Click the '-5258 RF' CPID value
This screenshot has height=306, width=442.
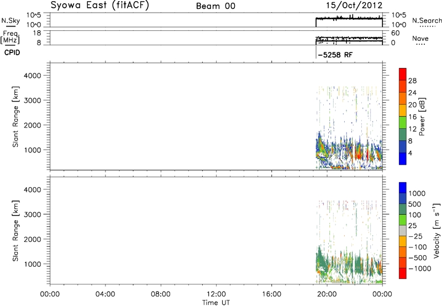click(x=335, y=55)
